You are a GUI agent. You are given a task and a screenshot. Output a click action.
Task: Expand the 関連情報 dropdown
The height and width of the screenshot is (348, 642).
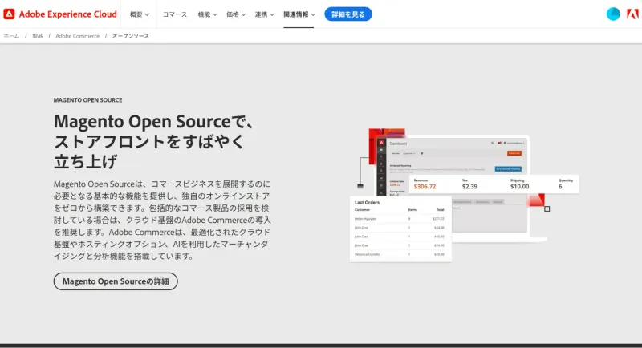point(299,14)
